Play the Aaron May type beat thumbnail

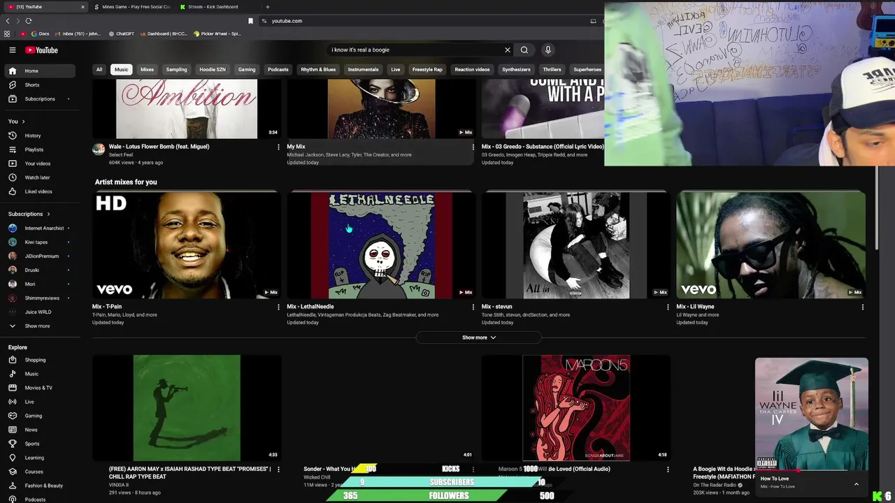click(187, 408)
